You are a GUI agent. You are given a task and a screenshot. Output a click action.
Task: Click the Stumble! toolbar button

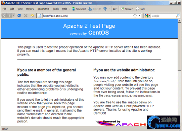(x=79, y=9)
